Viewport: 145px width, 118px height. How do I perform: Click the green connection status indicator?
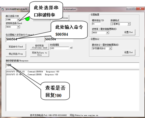(x=27, y=19)
